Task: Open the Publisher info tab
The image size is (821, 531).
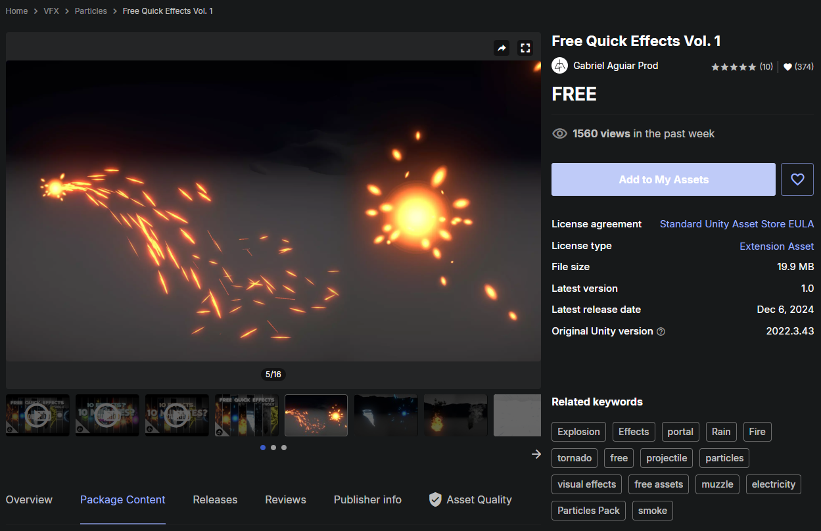Action: point(367,499)
